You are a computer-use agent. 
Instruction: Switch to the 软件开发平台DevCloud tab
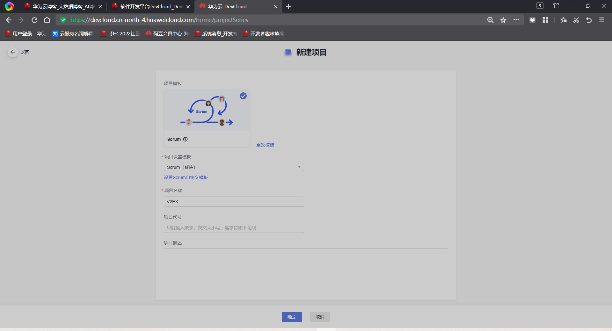point(151,6)
